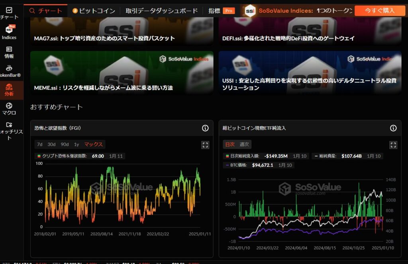
Task: Switch to the チャート tab
Action: point(46,11)
